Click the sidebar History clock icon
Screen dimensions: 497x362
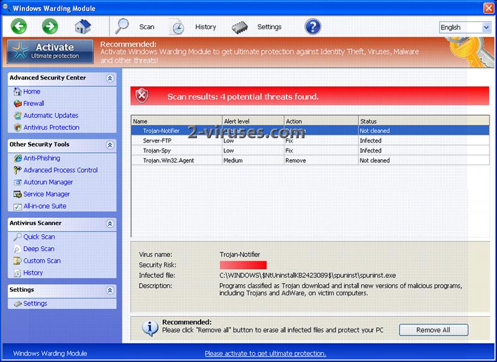(17, 273)
